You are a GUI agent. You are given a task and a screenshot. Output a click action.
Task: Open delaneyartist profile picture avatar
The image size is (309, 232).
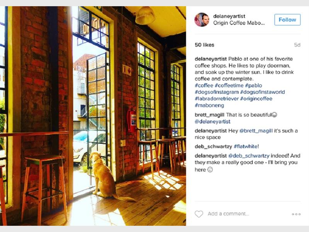202,20
